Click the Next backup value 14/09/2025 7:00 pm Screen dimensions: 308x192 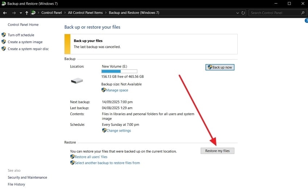point(117,102)
